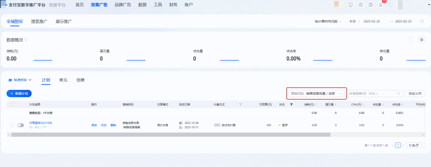Switch to the 搜索推广 tab
Viewport: 431px width, 167px height.
click(40, 21)
